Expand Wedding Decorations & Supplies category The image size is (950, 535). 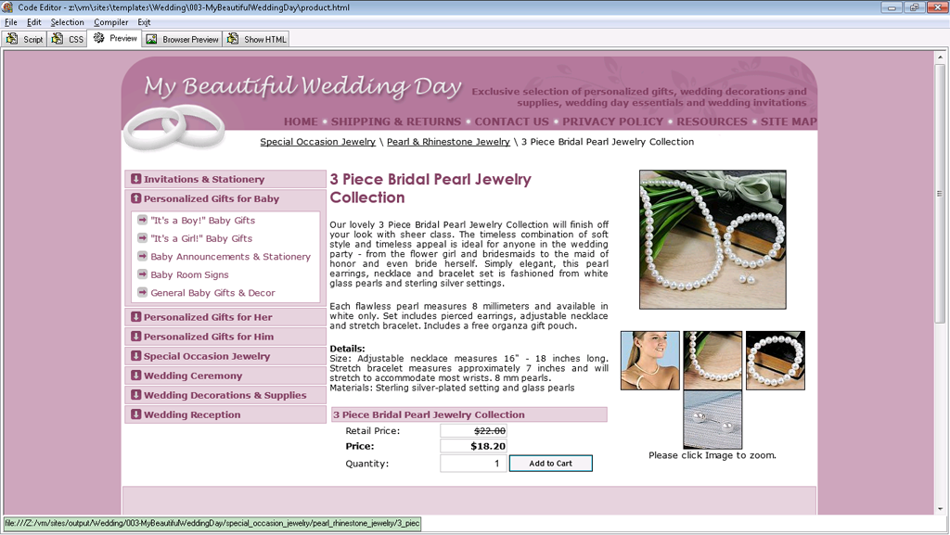[x=136, y=395]
